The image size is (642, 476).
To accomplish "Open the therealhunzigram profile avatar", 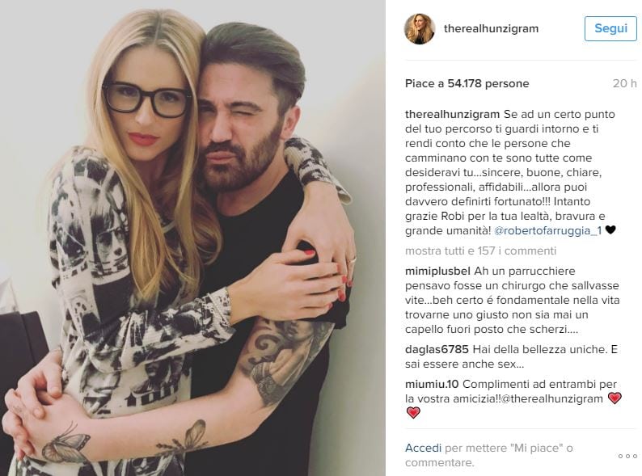I will click(x=420, y=28).
